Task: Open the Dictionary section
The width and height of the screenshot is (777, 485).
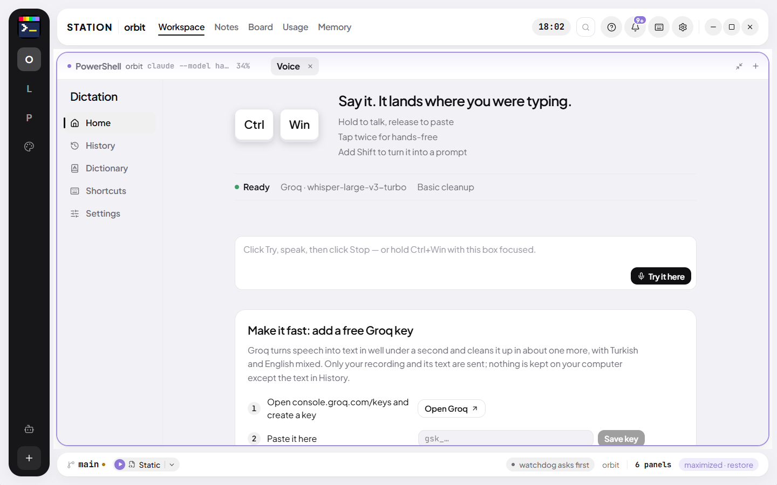Action: point(110,168)
